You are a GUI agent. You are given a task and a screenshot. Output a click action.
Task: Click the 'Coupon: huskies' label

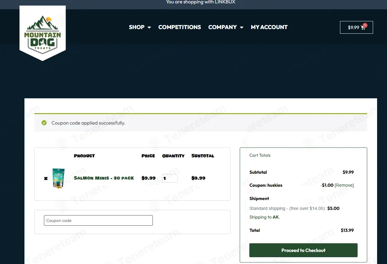coord(266,185)
